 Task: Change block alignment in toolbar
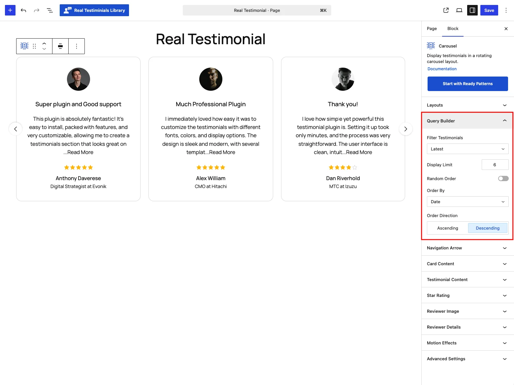(60, 46)
